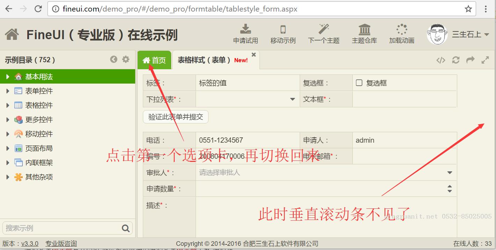View source code with the </> icon
The image size is (496, 250).
pyautogui.click(x=441, y=60)
